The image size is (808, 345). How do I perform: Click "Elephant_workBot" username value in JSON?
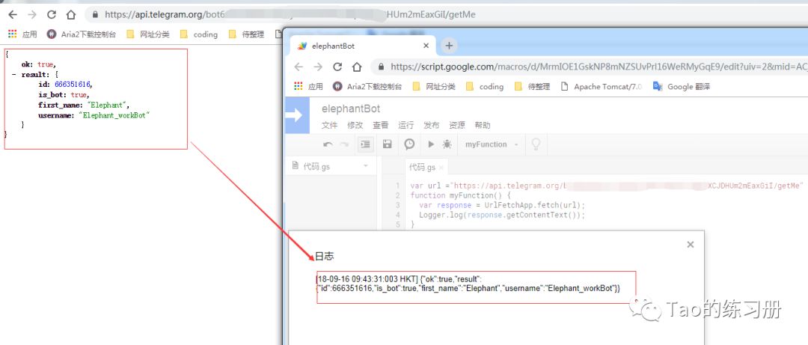114,115
